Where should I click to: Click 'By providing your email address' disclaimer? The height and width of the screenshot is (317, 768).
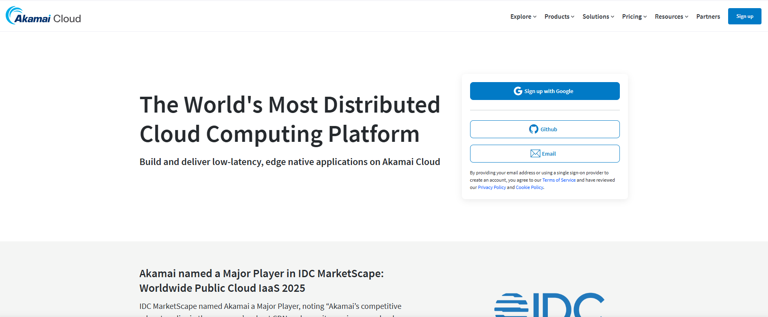[542, 180]
